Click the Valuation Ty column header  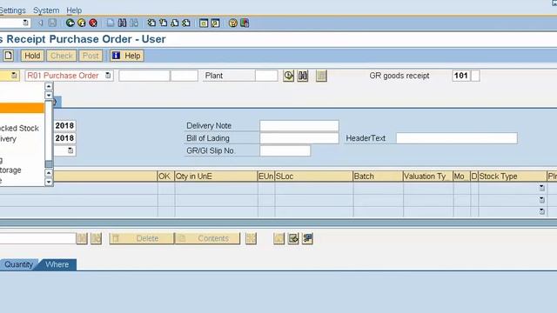click(427, 176)
